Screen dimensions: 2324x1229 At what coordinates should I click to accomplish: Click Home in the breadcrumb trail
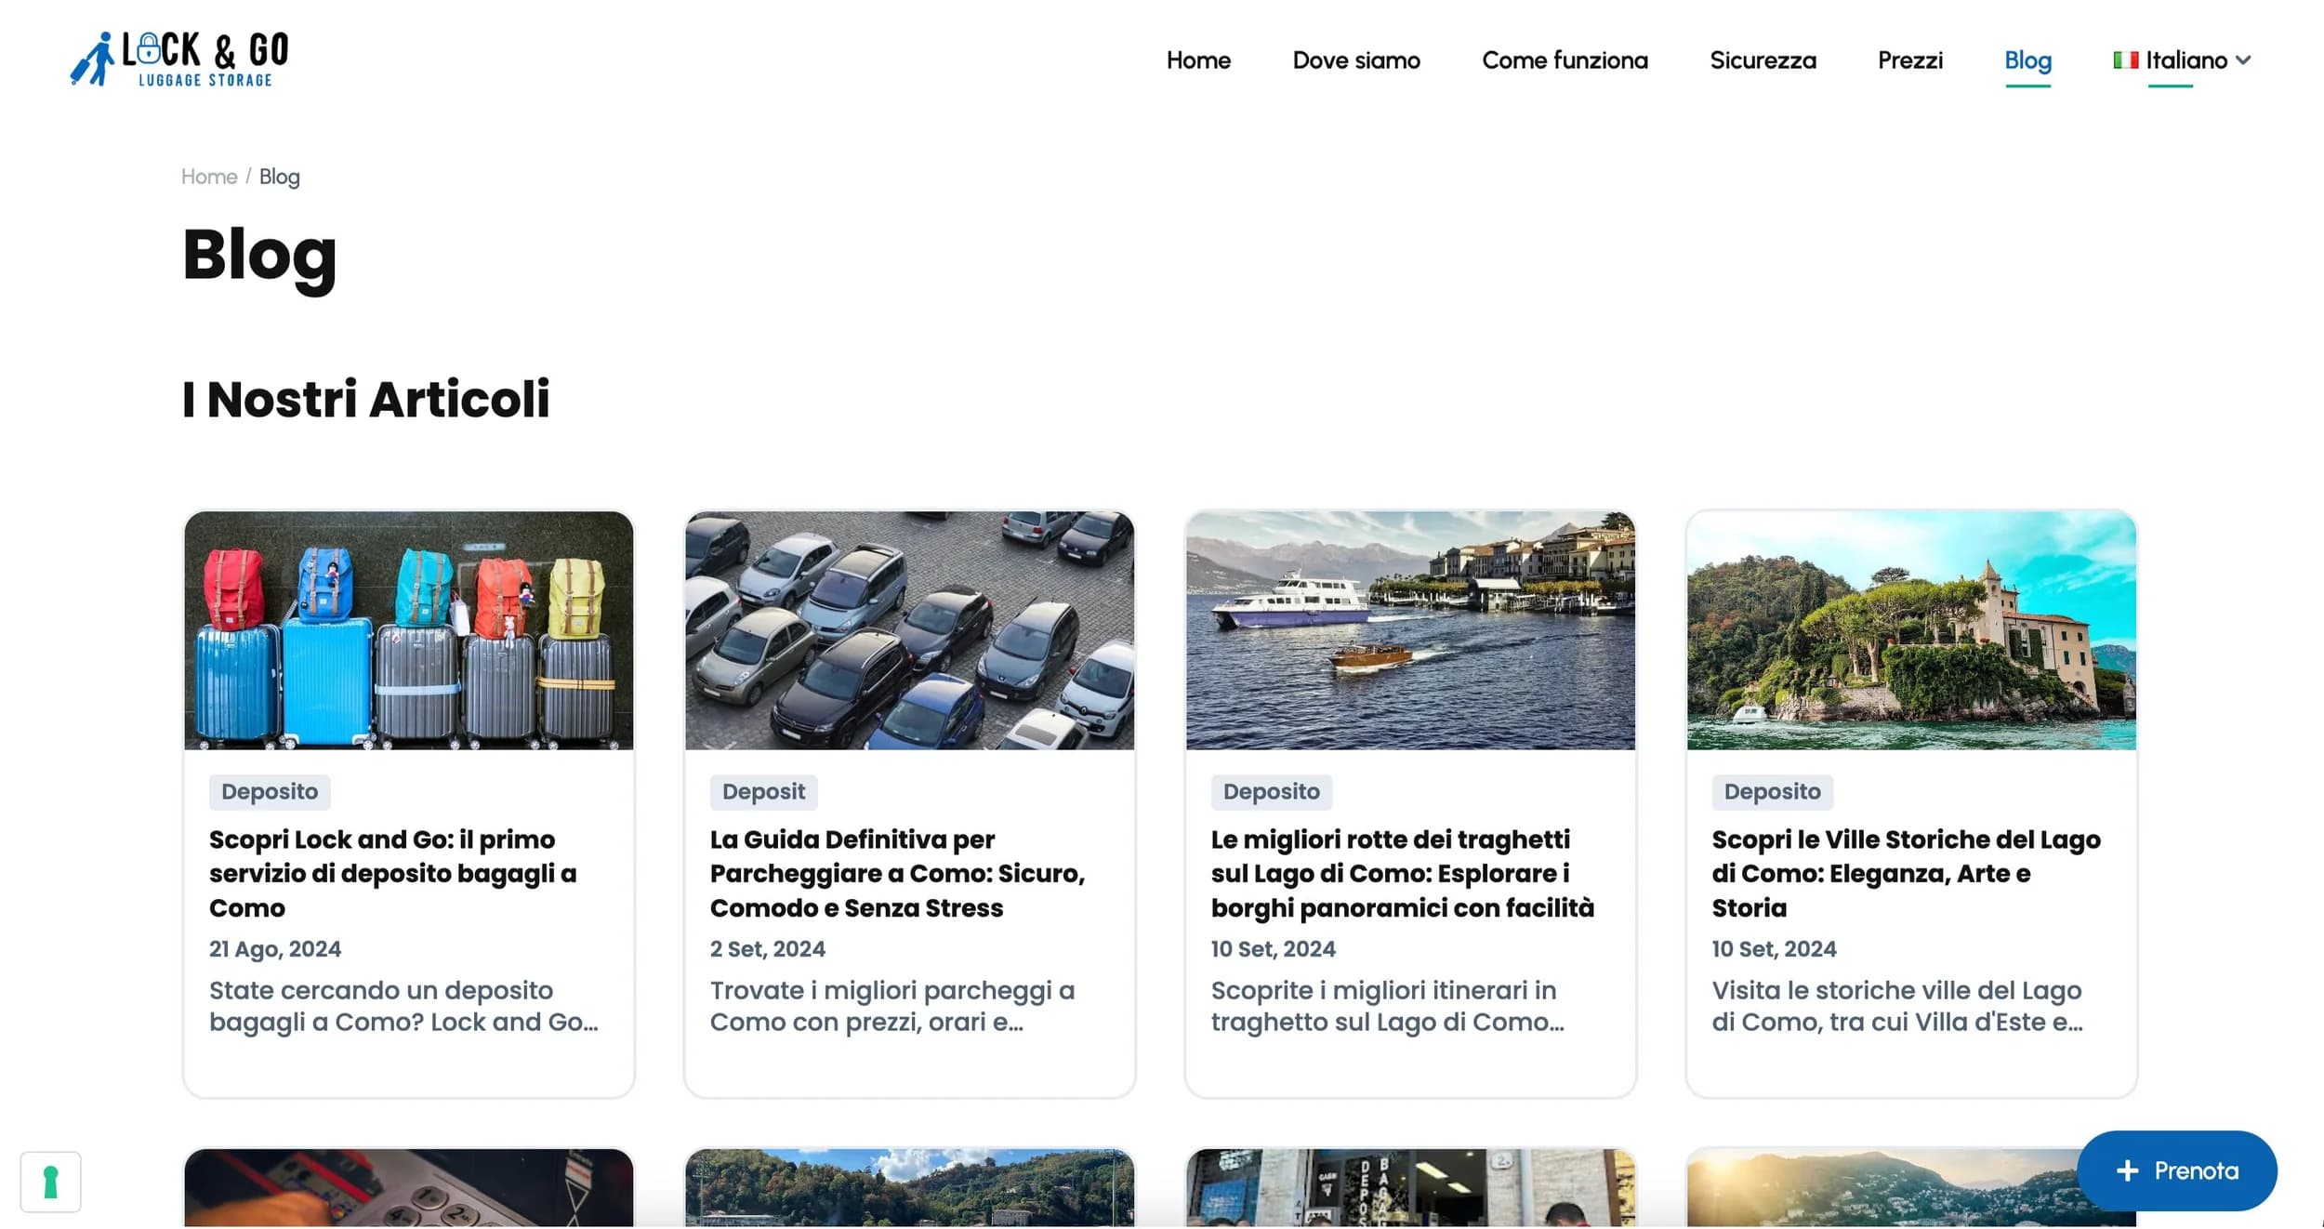pos(208,176)
